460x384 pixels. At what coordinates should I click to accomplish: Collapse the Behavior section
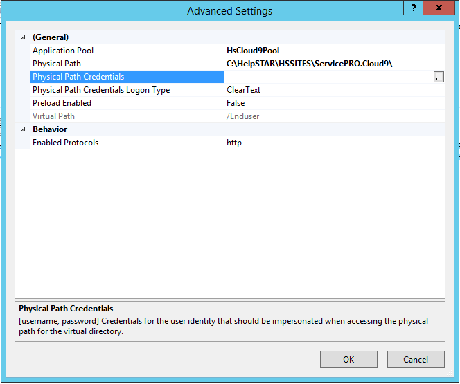pyautogui.click(x=22, y=129)
